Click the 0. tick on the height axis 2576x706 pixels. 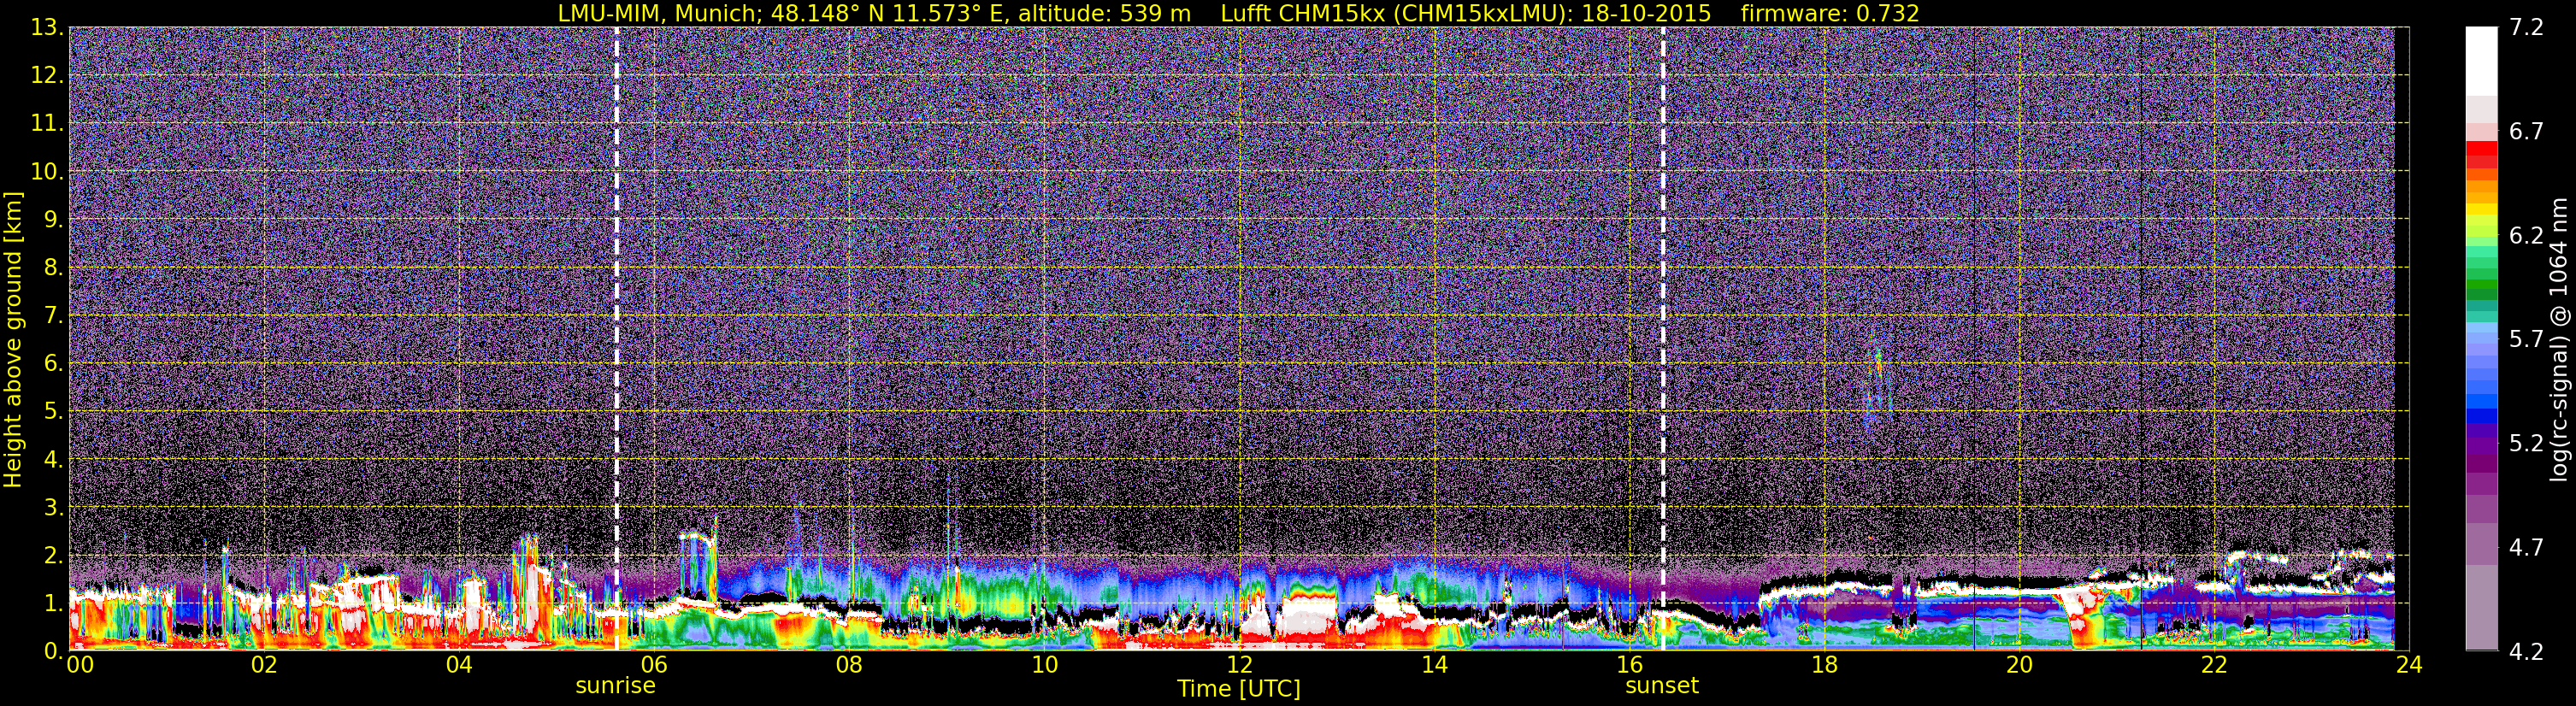[52, 651]
